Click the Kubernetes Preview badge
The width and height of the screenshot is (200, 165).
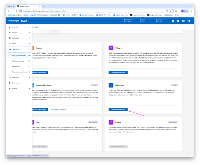(174, 85)
